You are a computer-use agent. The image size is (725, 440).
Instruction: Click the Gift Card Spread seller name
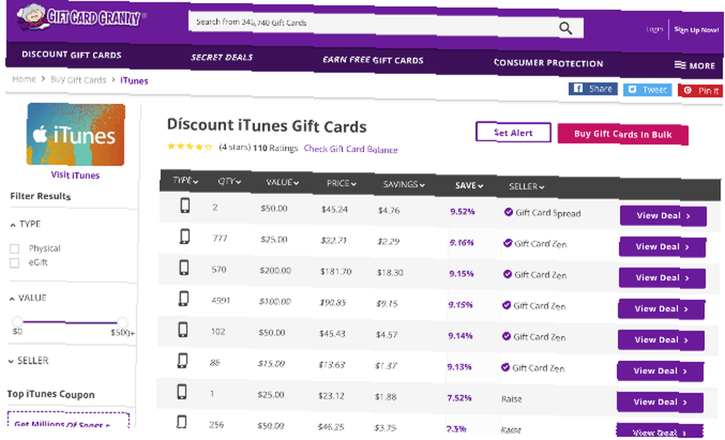(548, 213)
